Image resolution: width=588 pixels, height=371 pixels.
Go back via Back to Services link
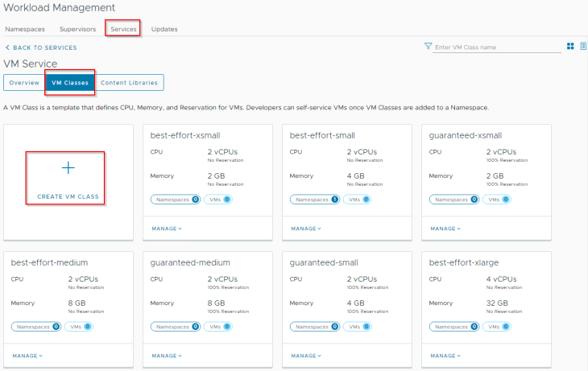click(44, 47)
